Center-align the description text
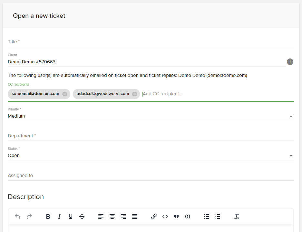This screenshot has width=302, height=232. click(112, 216)
